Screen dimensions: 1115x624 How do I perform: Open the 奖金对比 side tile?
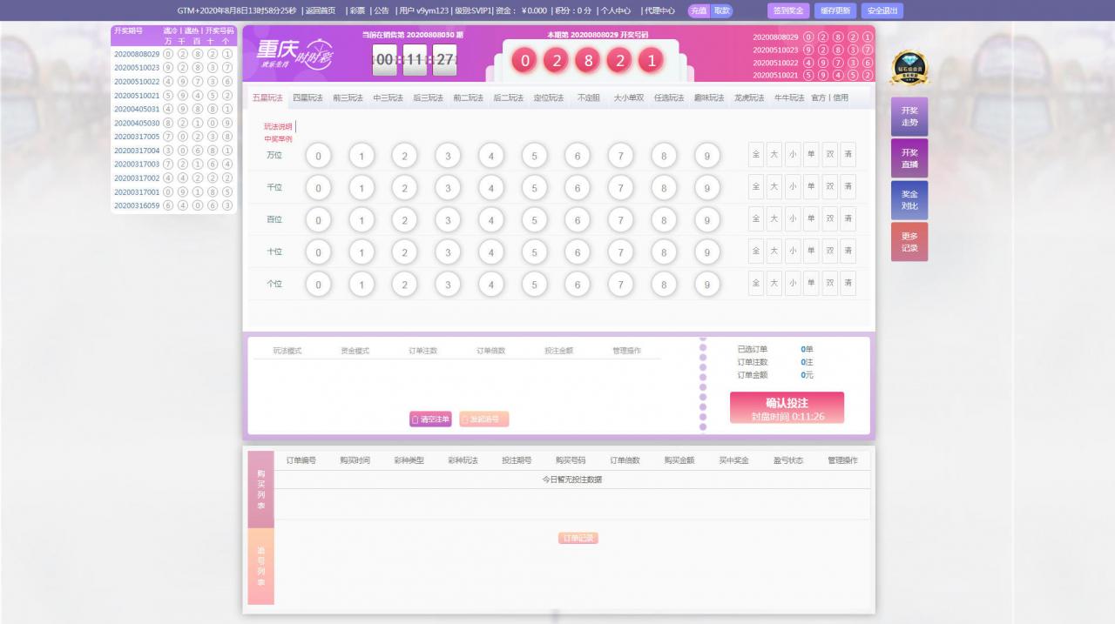tap(909, 200)
